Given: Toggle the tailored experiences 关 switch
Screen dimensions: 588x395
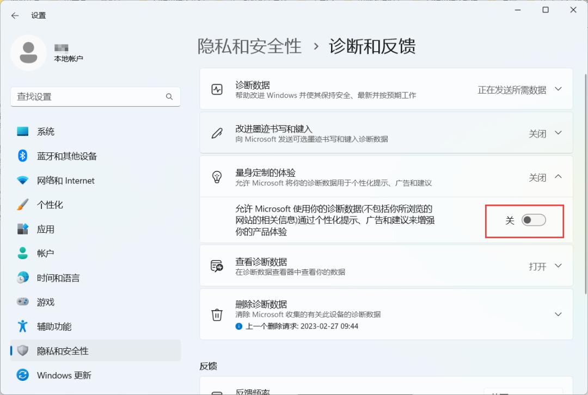Looking at the screenshot, I should click(x=534, y=220).
